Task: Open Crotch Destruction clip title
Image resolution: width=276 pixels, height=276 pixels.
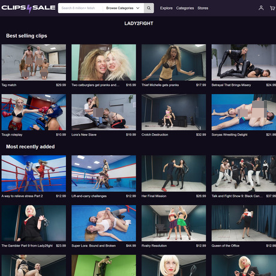Action: pos(155,134)
